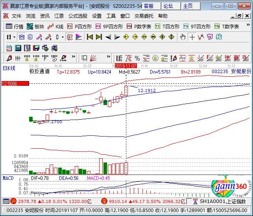253x216 pixels.
Task: Jump to first bar icon
Action: [x=90, y=37]
